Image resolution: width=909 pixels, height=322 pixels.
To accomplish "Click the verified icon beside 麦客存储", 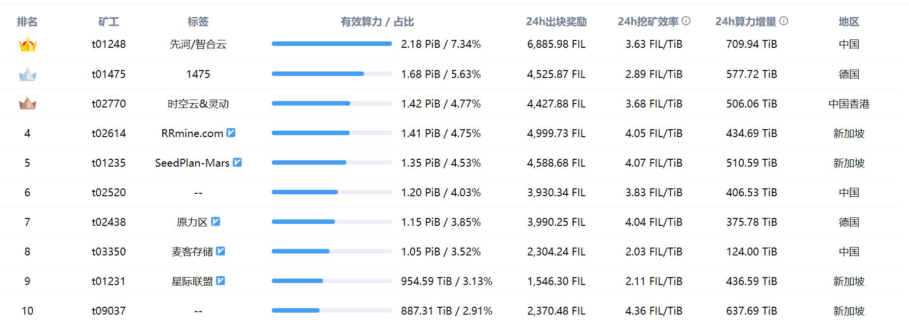I will pos(222,251).
